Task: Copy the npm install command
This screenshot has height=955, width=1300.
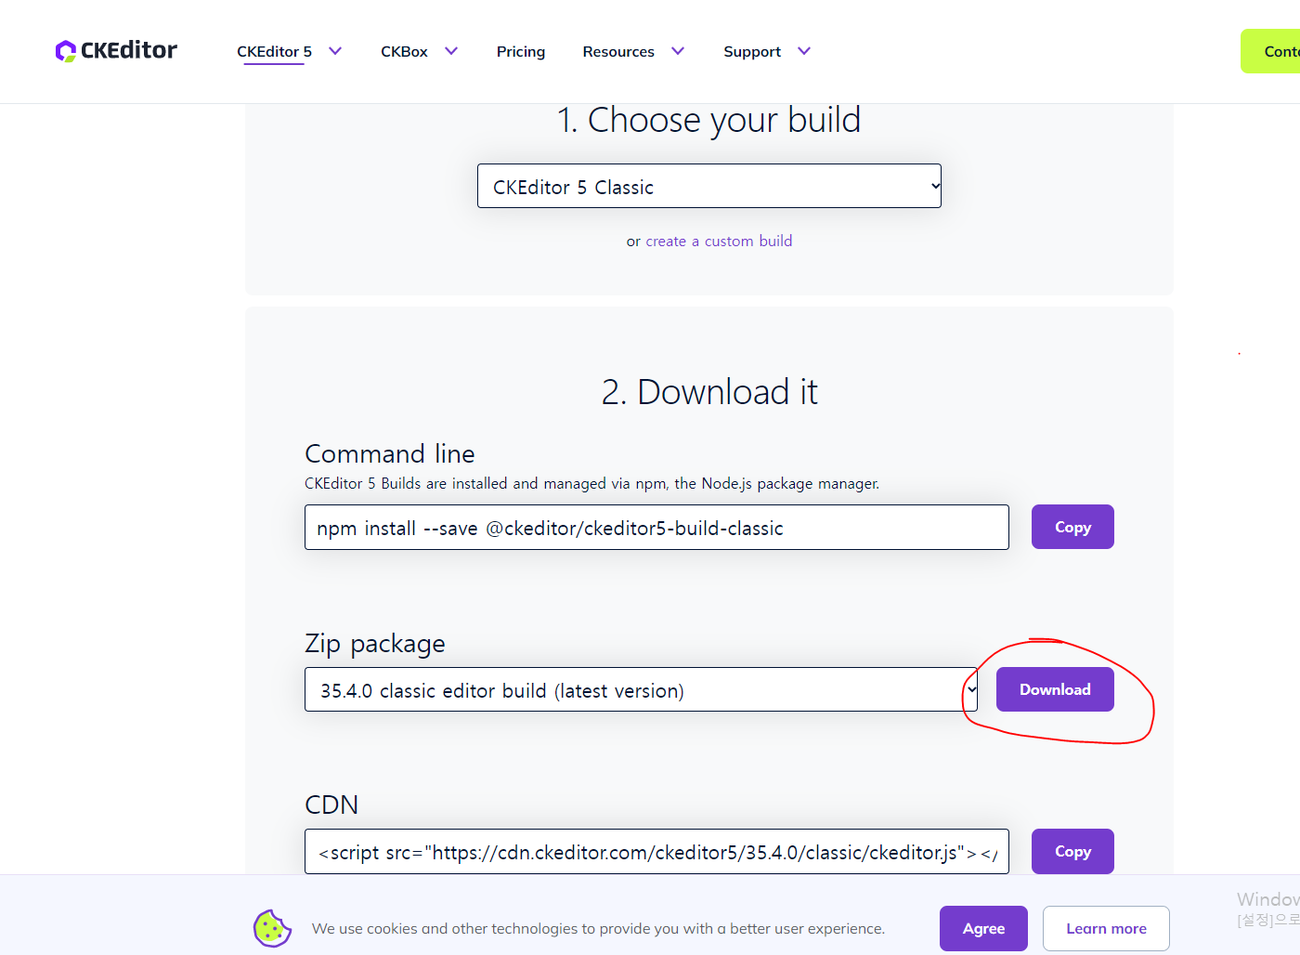Action: click(x=1072, y=527)
